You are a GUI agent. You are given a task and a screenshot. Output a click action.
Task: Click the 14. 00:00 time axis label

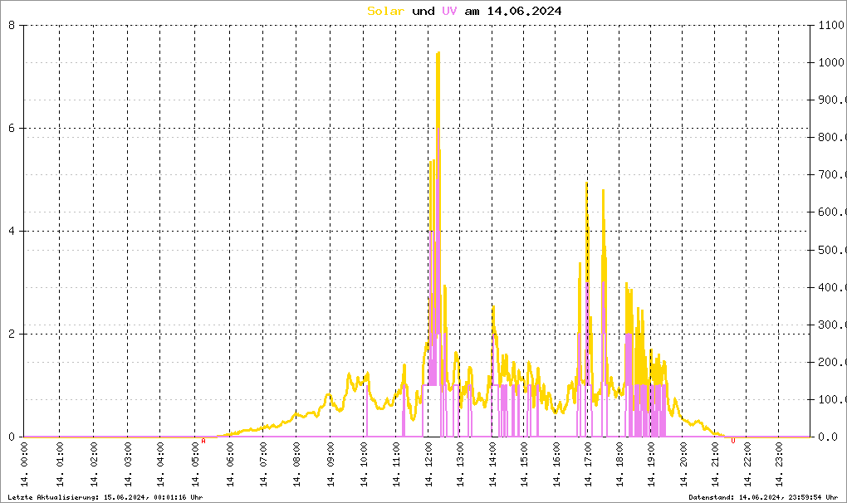coord(24,464)
